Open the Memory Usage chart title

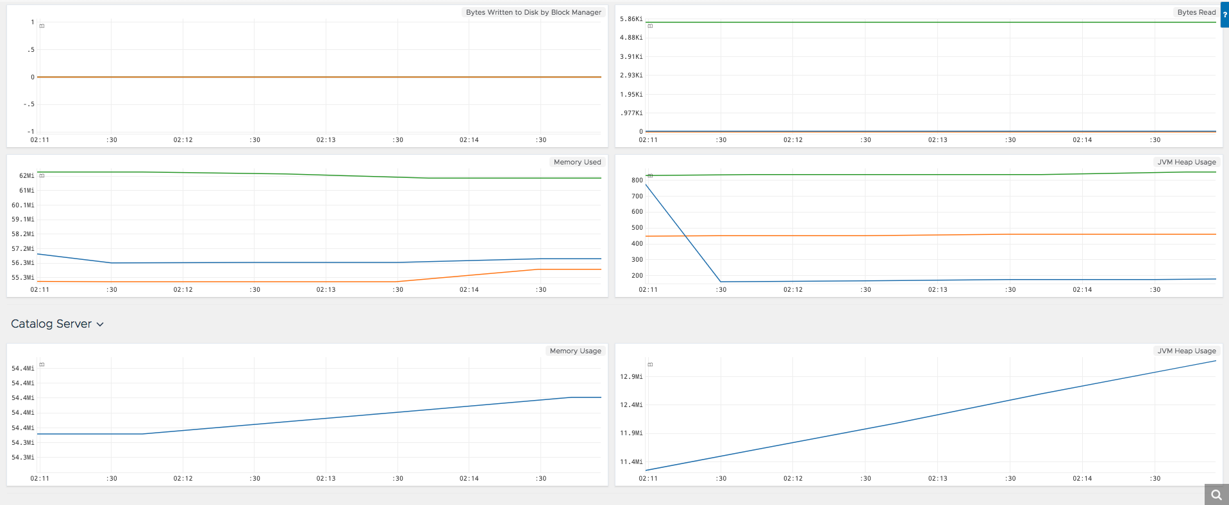(575, 351)
